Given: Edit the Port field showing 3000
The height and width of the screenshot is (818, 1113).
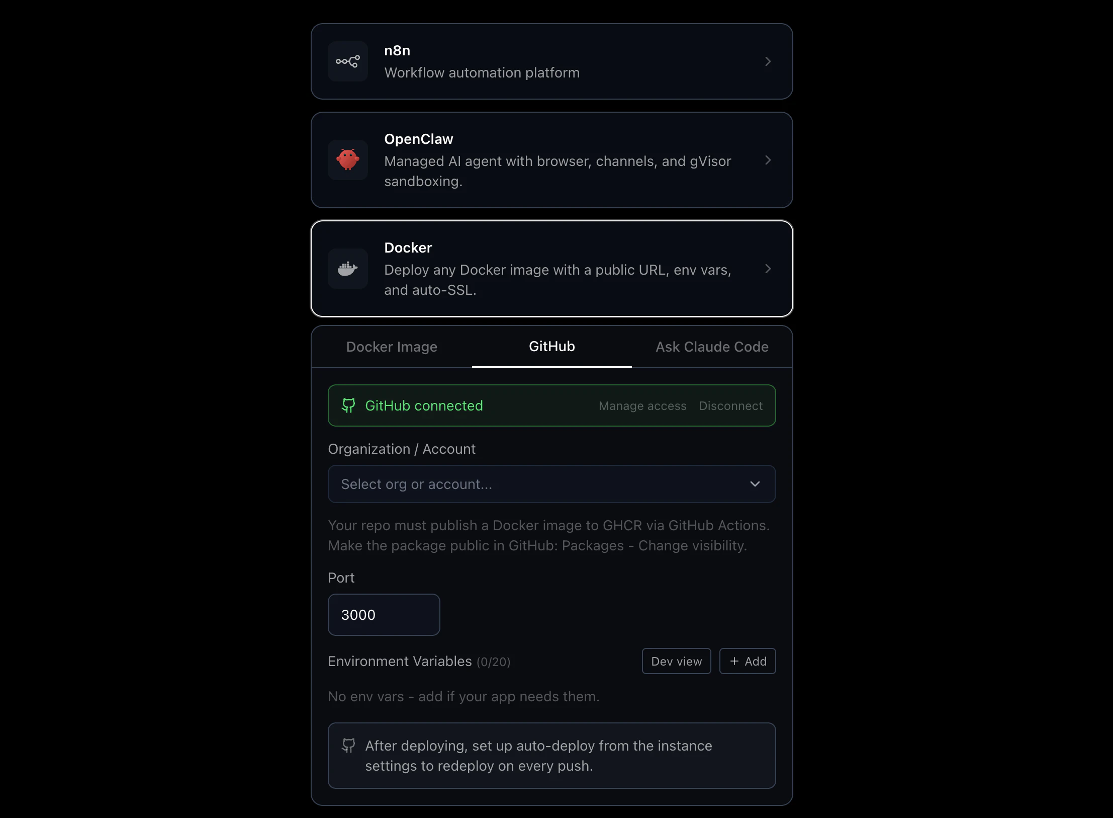Looking at the screenshot, I should click(x=384, y=614).
